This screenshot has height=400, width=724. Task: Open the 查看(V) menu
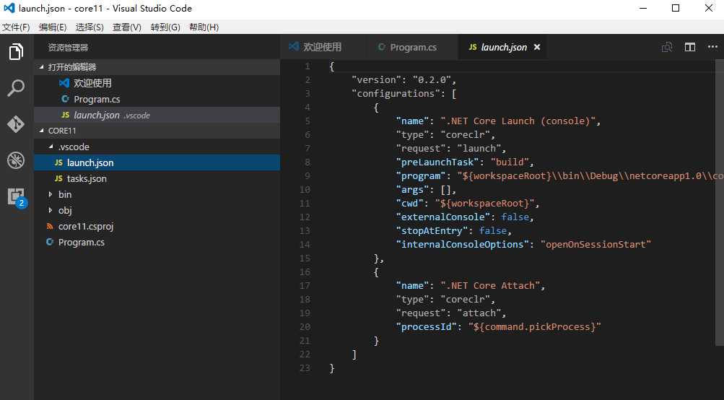pos(127,27)
